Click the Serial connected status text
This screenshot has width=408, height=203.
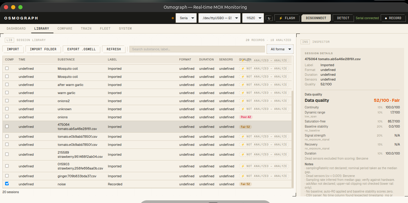tap(367, 18)
